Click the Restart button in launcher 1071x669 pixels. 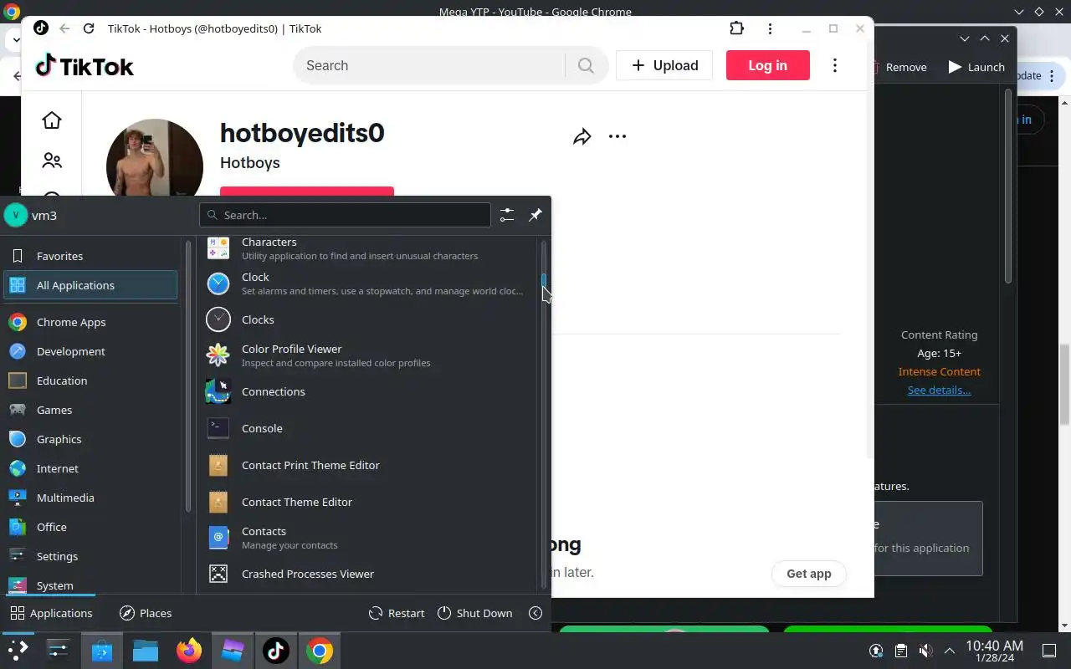click(397, 613)
